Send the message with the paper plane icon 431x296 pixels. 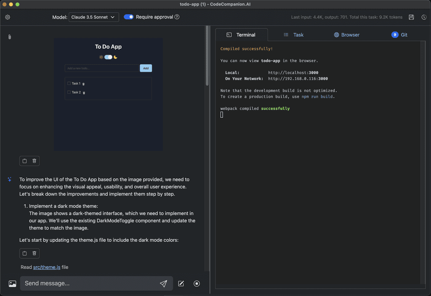pos(164,283)
